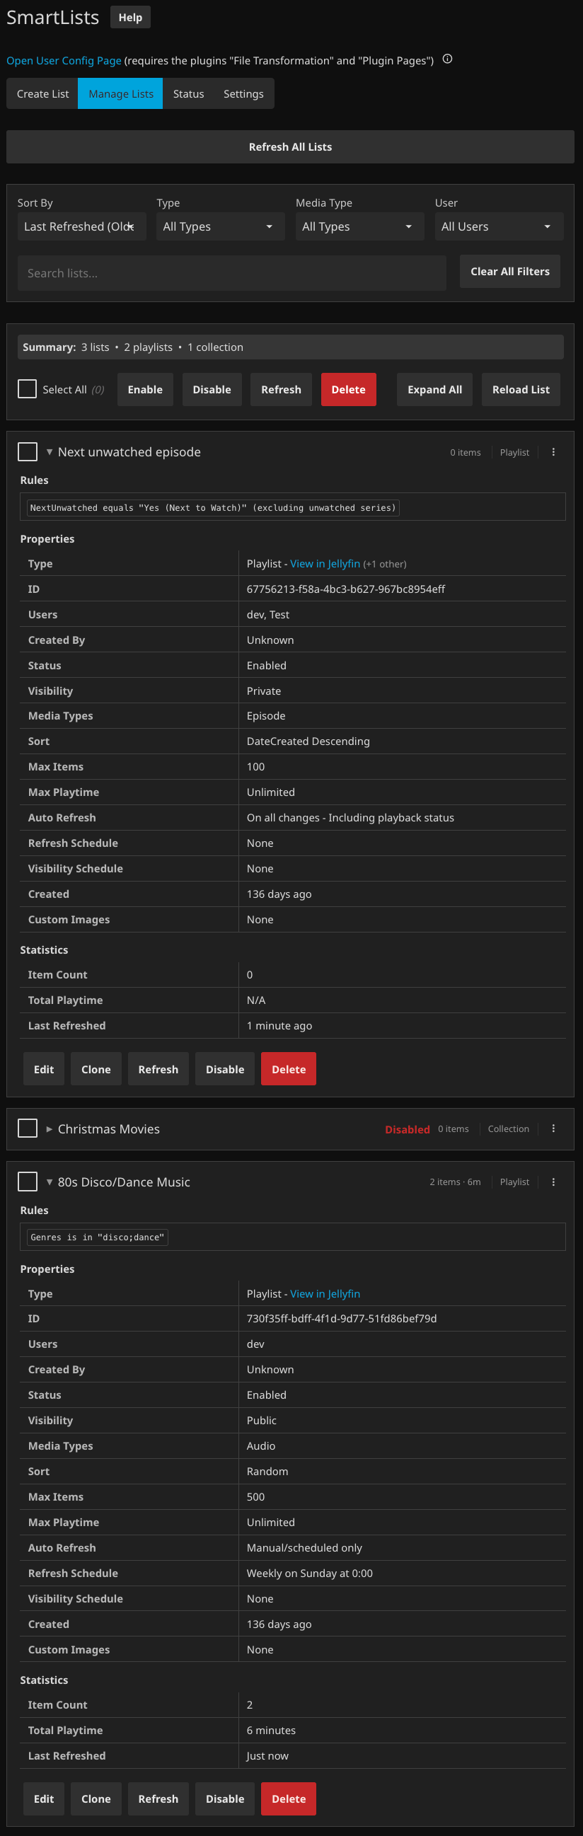Open the Type filter dropdown
The image size is (583, 1836).
click(220, 226)
